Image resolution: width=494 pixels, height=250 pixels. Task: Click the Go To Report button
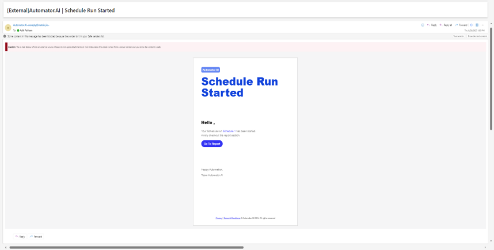(x=212, y=144)
